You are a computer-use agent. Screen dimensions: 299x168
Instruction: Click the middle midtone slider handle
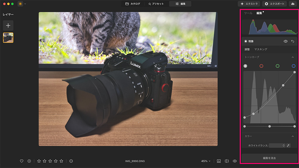click(x=269, y=126)
